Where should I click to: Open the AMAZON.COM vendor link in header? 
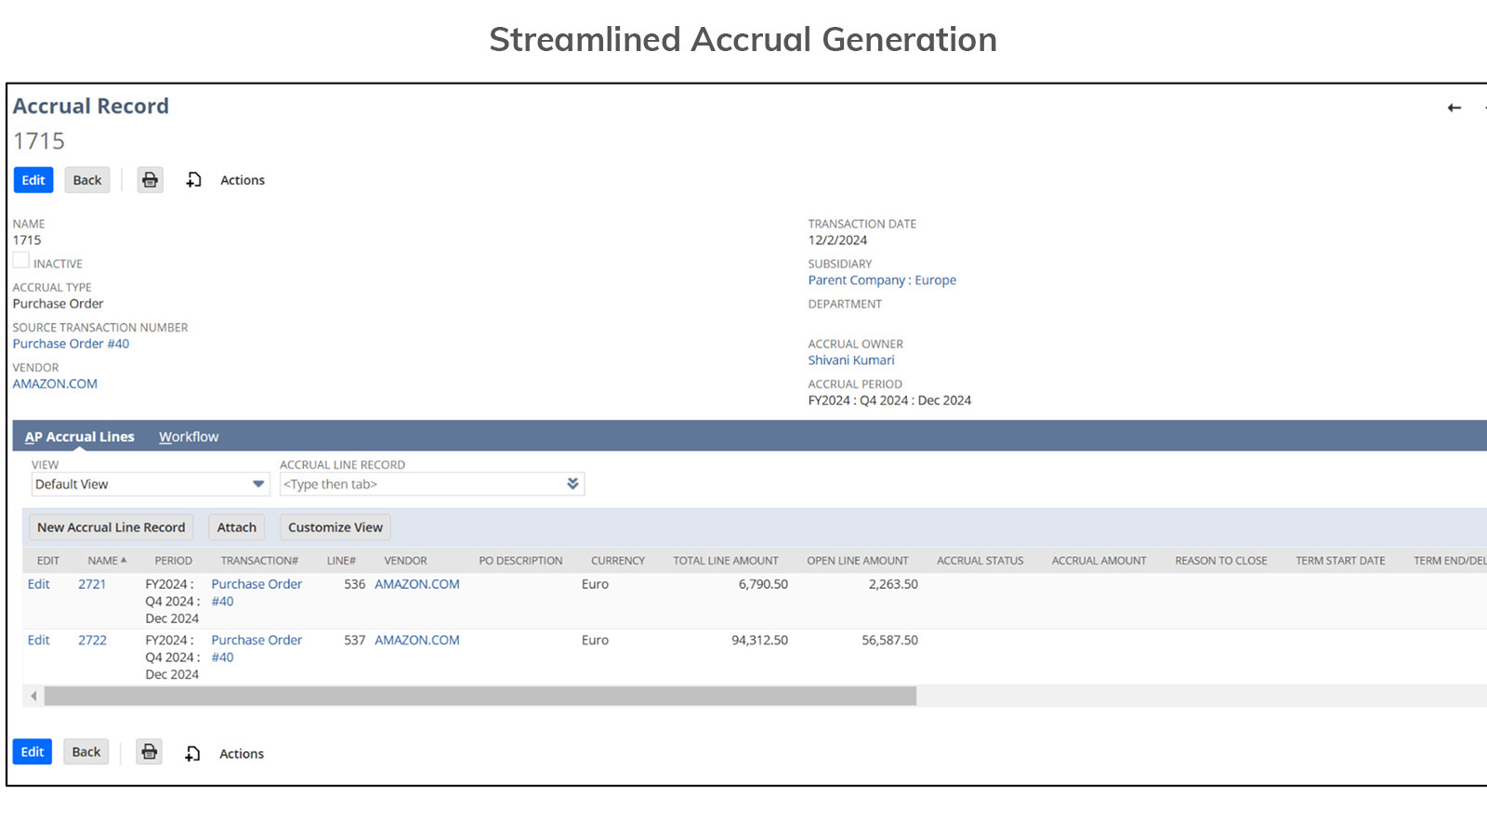[x=55, y=384]
